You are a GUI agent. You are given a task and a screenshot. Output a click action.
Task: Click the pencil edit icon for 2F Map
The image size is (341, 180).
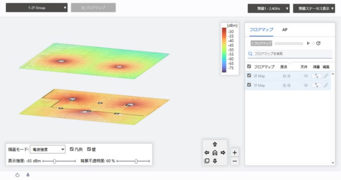[x=326, y=76]
